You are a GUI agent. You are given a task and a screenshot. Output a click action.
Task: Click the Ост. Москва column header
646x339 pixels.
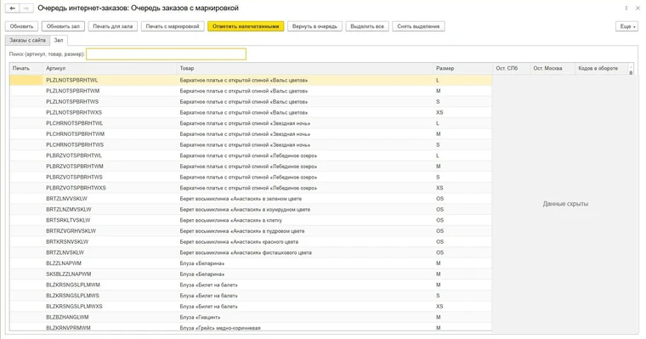(552, 68)
